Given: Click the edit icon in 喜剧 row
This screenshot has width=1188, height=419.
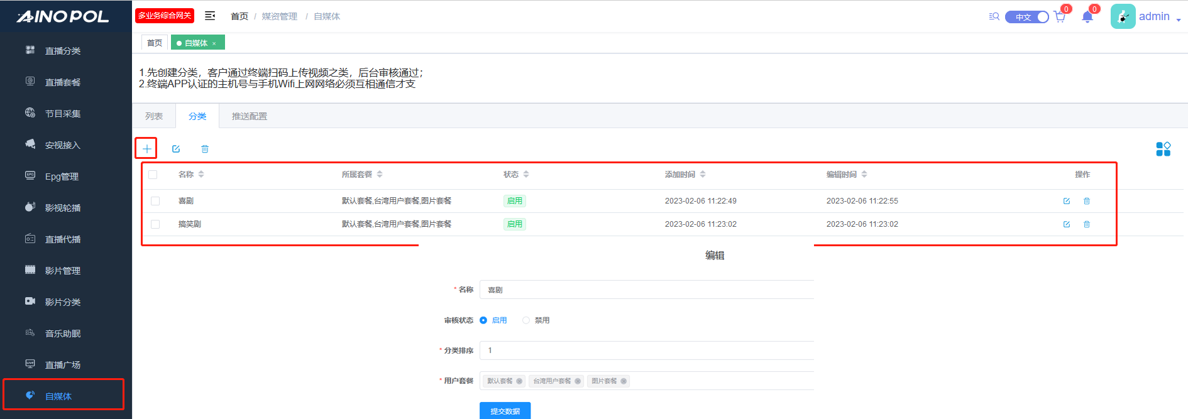Looking at the screenshot, I should [x=1066, y=201].
